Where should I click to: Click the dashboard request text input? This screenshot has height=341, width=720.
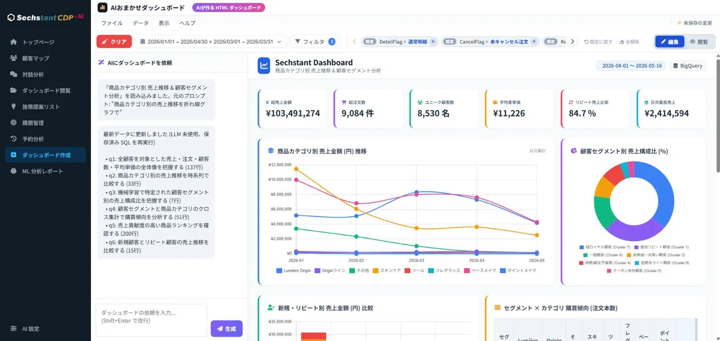click(x=151, y=320)
